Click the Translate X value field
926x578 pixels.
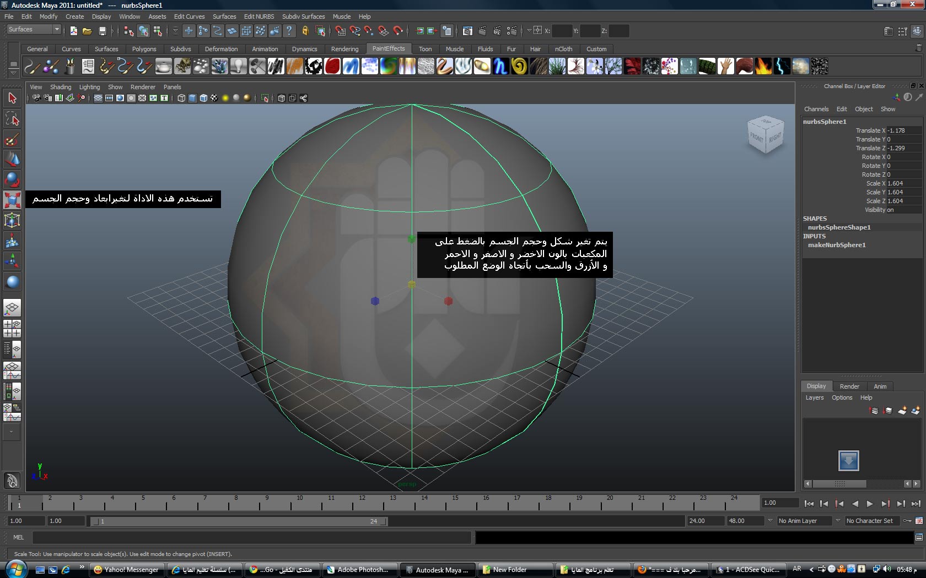coord(903,130)
